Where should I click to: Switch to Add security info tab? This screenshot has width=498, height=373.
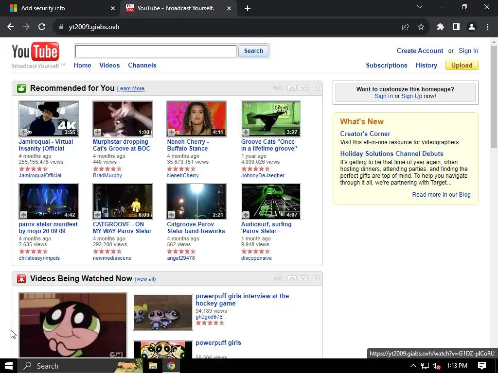60,8
